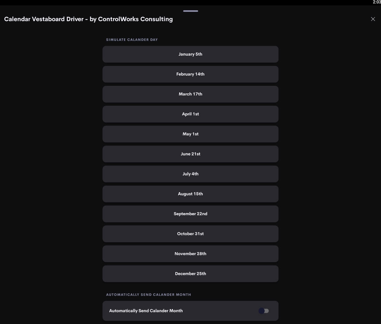Click the clock in the status bar

pos(377,2)
